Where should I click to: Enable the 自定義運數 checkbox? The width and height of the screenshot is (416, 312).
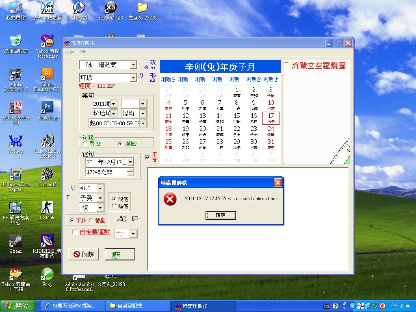click(75, 232)
